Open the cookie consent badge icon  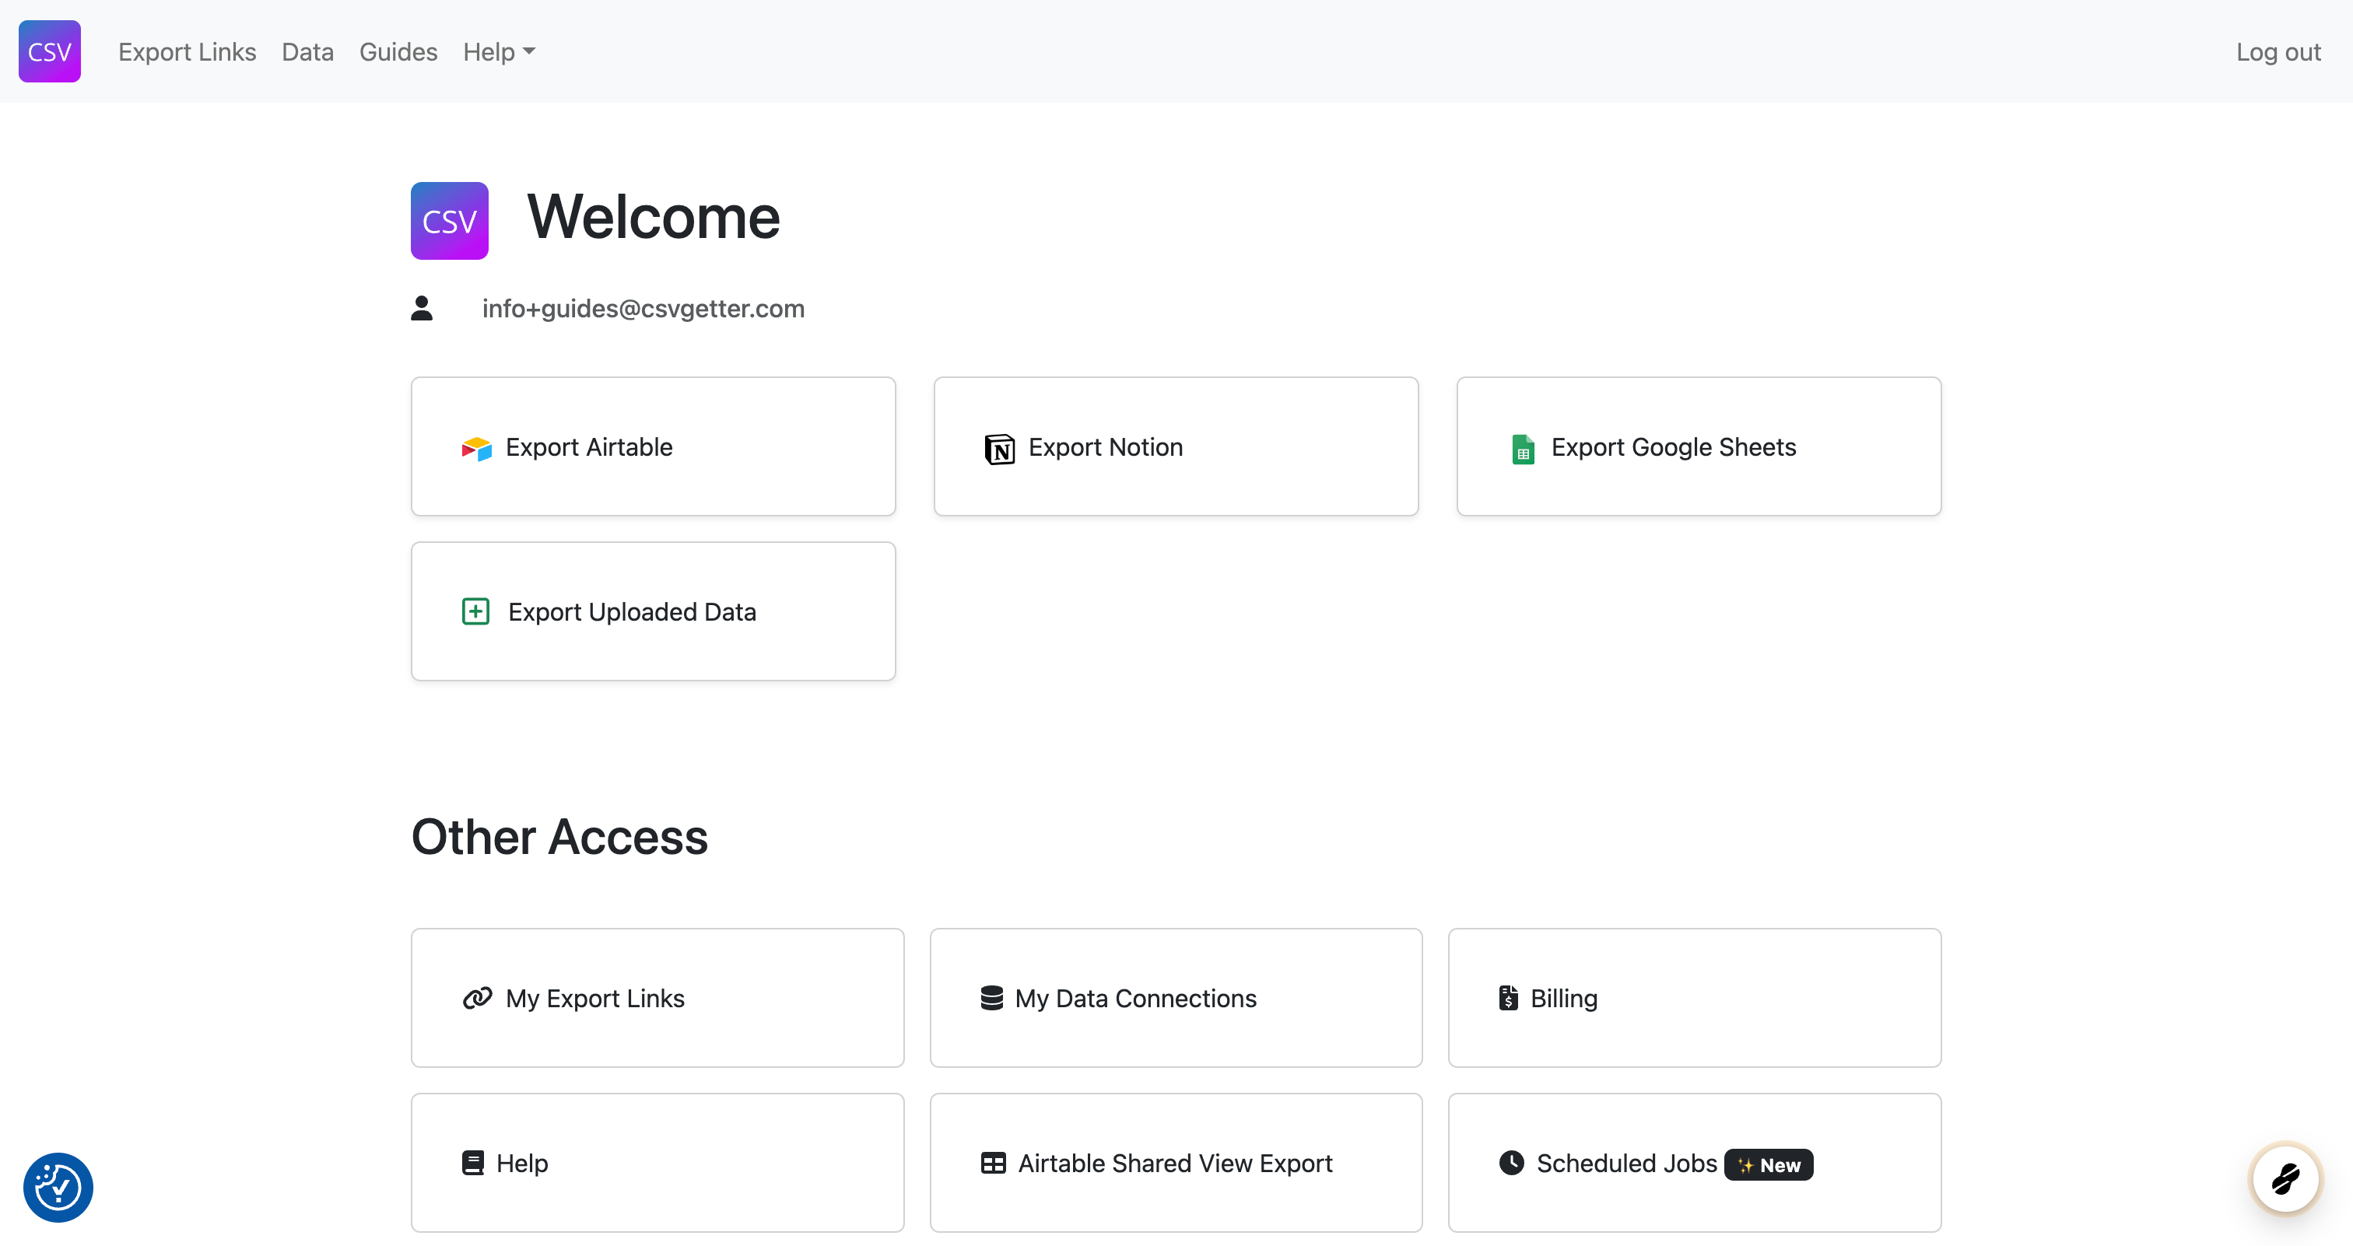click(58, 1187)
